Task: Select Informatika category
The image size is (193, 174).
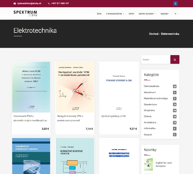Action: click(x=150, y=128)
